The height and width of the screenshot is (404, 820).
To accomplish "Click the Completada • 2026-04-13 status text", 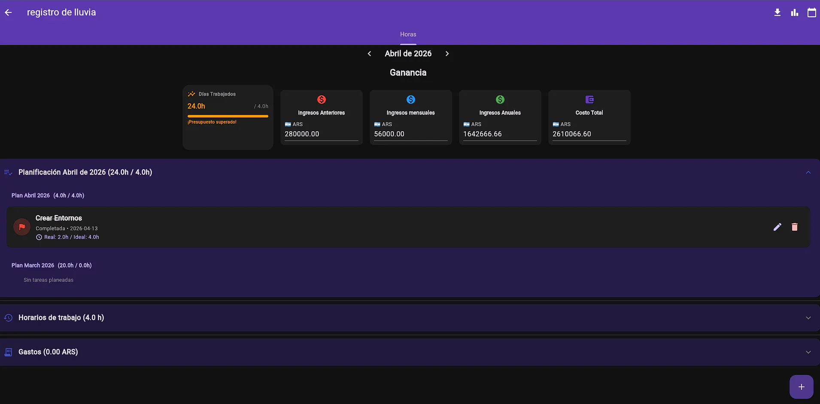I will coord(67,229).
